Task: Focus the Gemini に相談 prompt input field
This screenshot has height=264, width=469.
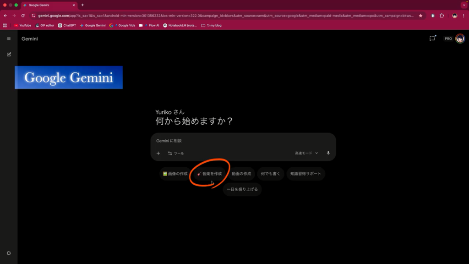Action: point(243,141)
